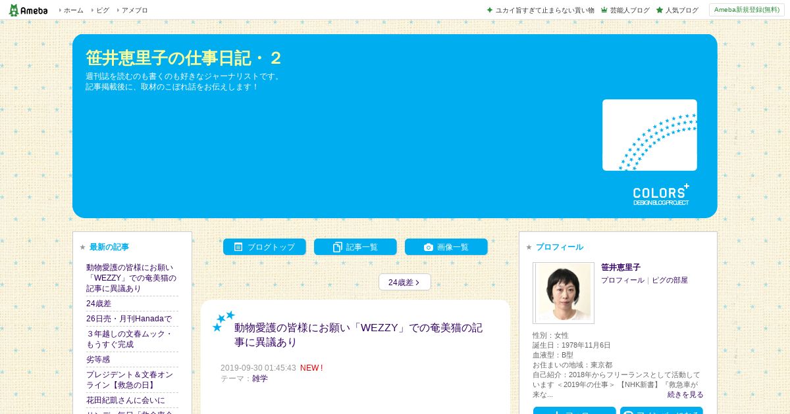The height and width of the screenshot is (414, 790).
Task: Open the Ameba logo home link
Action: click(x=28, y=10)
